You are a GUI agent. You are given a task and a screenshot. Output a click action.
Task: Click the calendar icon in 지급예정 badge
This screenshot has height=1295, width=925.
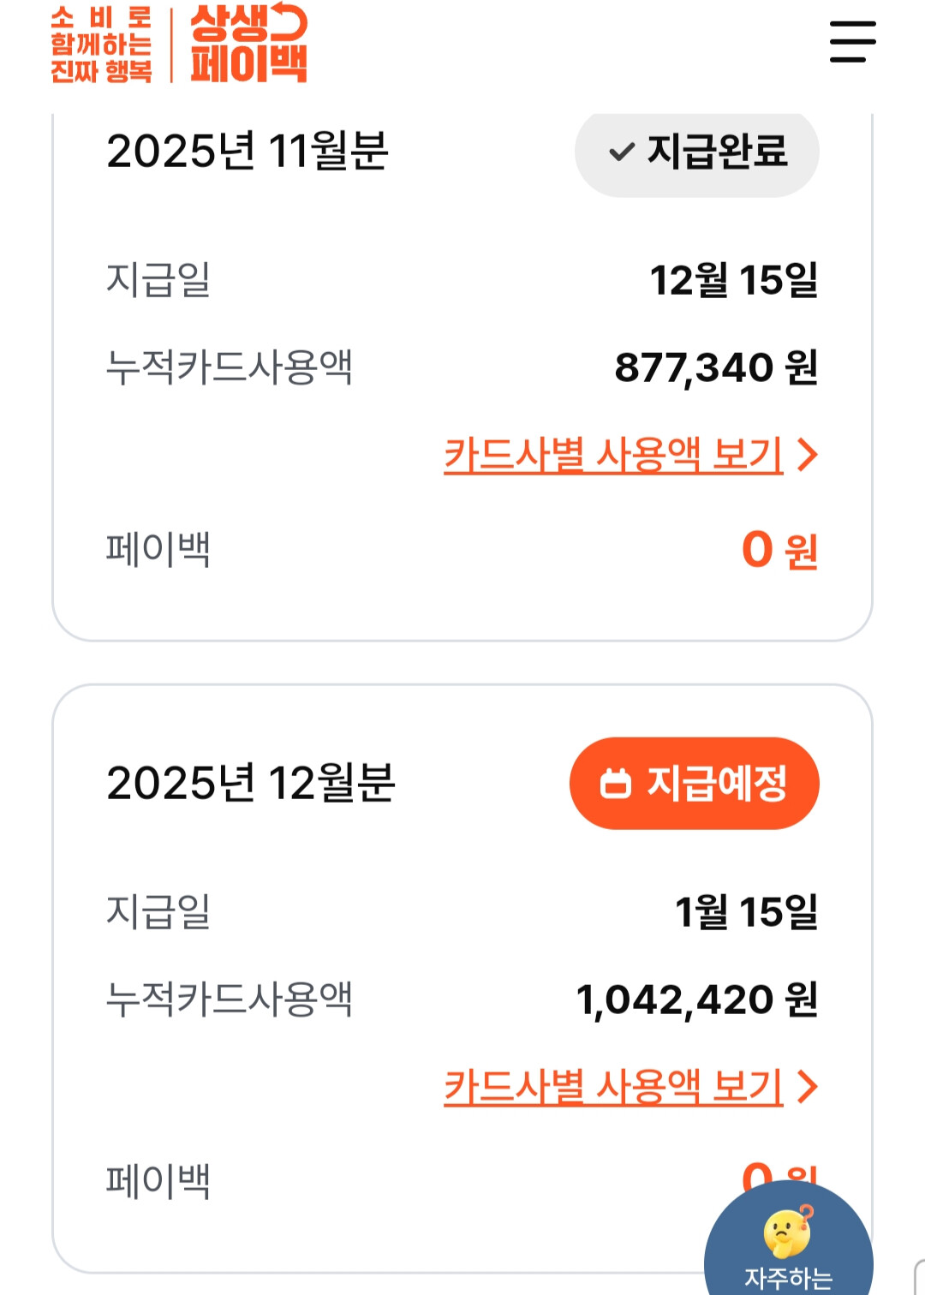click(615, 784)
